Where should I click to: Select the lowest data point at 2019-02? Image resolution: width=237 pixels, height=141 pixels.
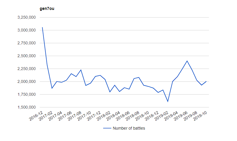coord(168,102)
